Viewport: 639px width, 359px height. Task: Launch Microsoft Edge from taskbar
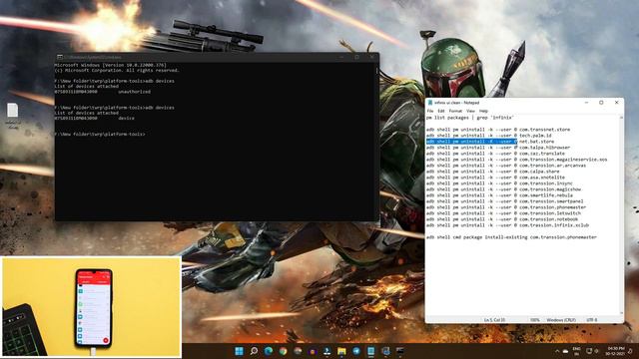[x=269, y=351]
